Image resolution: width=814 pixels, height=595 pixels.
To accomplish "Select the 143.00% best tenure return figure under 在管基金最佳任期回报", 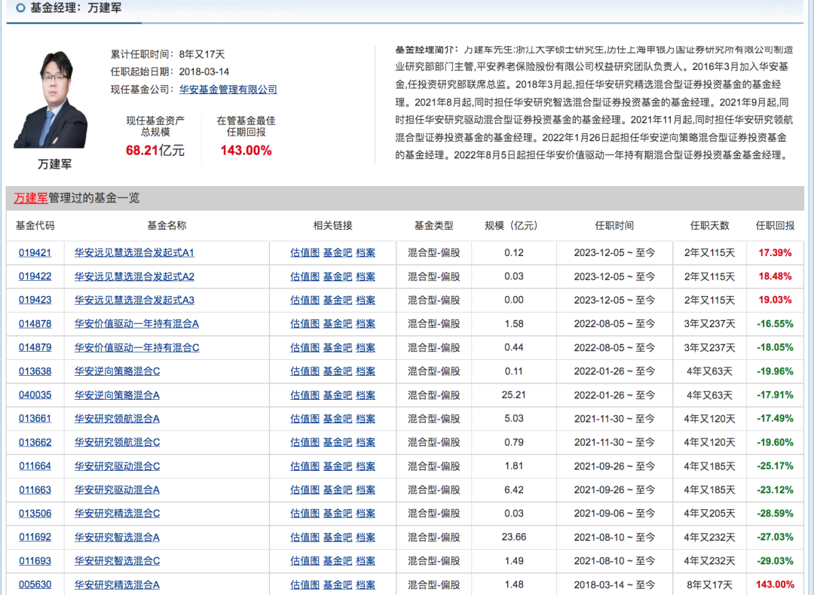I will [x=246, y=151].
